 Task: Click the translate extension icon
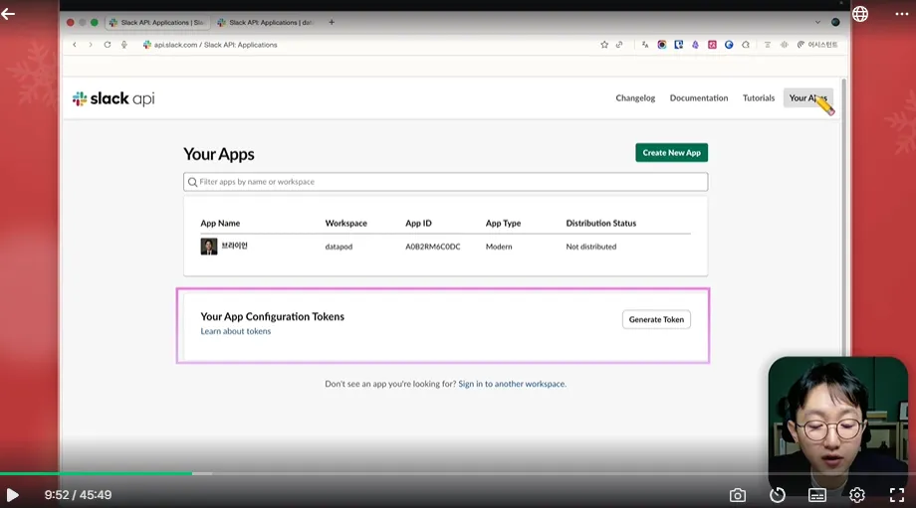[645, 45]
